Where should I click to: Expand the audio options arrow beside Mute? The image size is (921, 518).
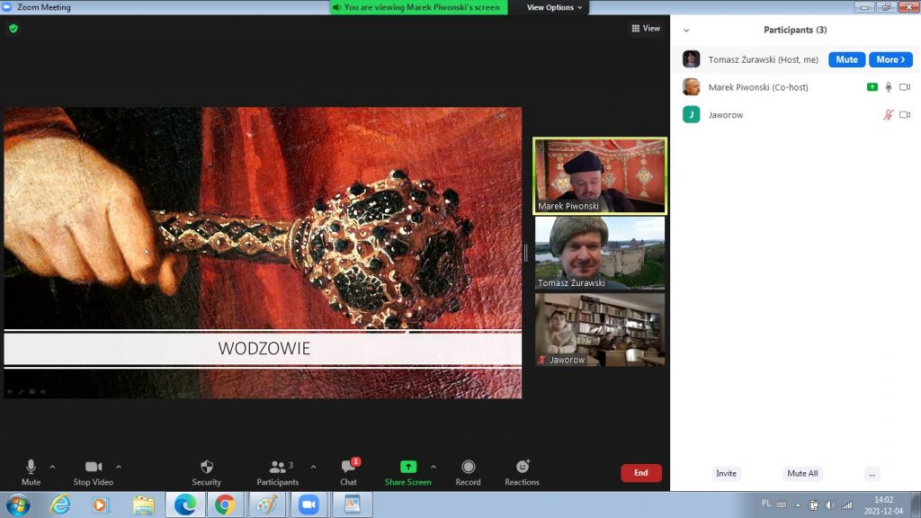click(x=52, y=467)
